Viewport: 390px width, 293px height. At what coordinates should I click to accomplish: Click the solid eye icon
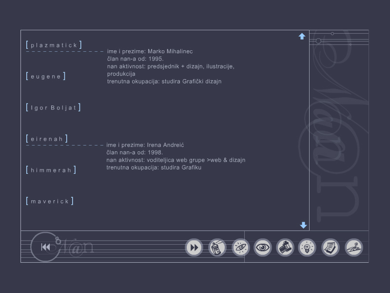pos(263,248)
